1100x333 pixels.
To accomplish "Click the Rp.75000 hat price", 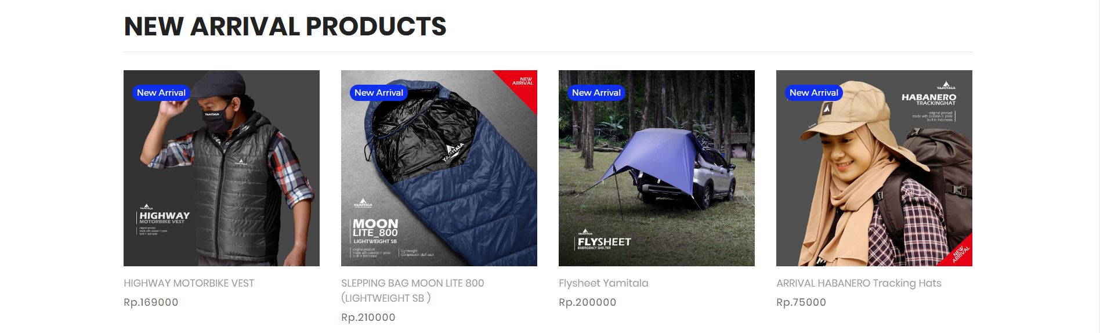I will (801, 302).
